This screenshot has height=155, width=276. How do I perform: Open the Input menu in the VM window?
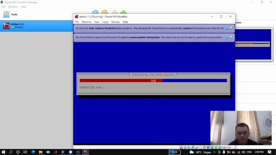point(105,22)
